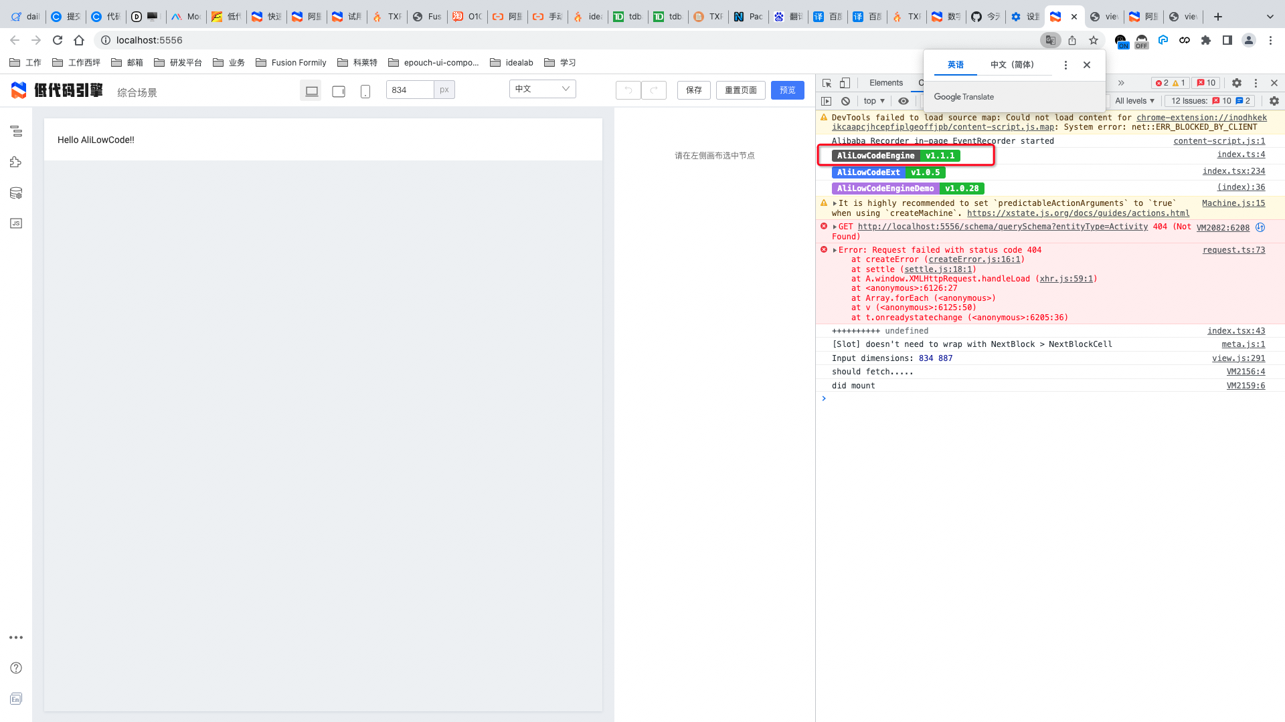
Task: Click the 834 width input field
Action: tap(410, 90)
